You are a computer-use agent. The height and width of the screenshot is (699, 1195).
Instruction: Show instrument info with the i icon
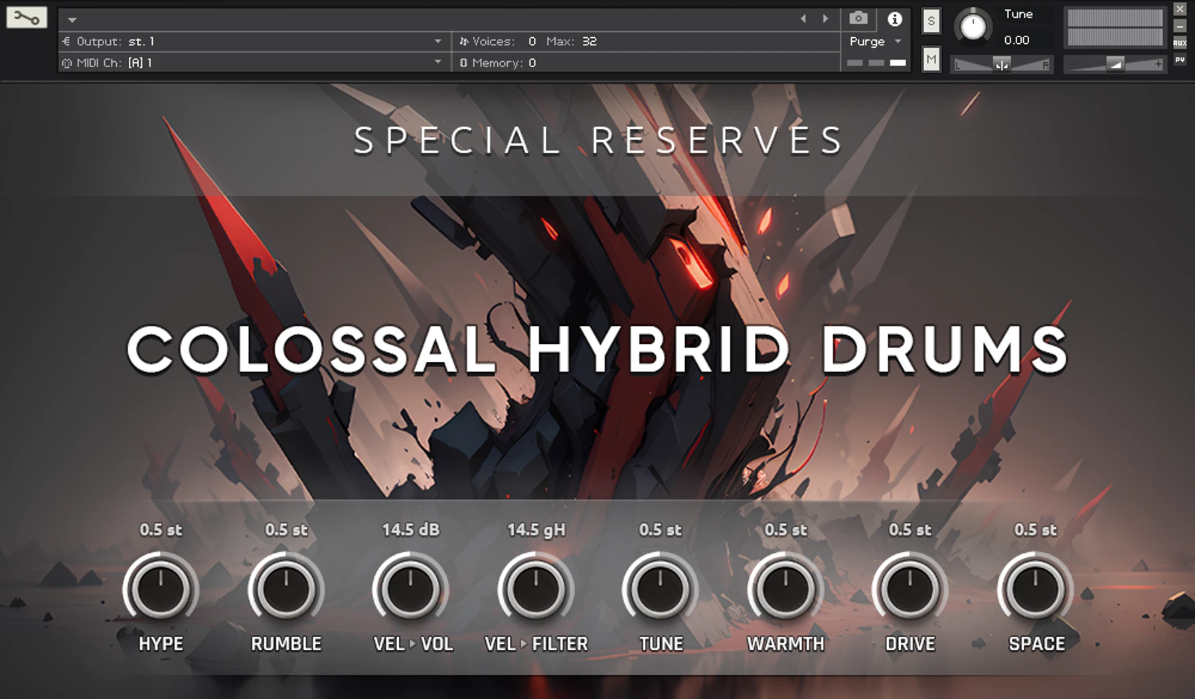(895, 19)
